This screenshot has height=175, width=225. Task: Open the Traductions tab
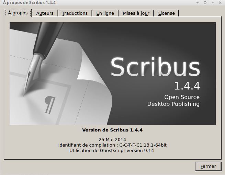pyautogui.click(x=75, y=13)
